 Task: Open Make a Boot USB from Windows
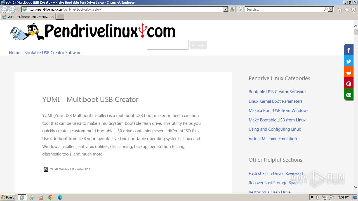tap(279, 111)
